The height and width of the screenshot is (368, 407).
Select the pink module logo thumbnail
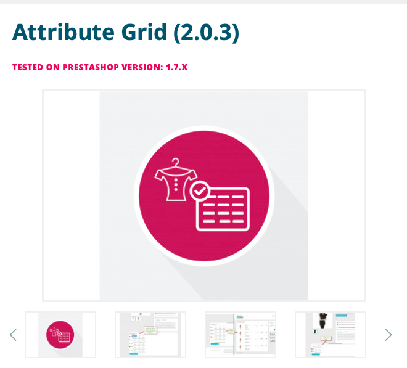point(60,335)
